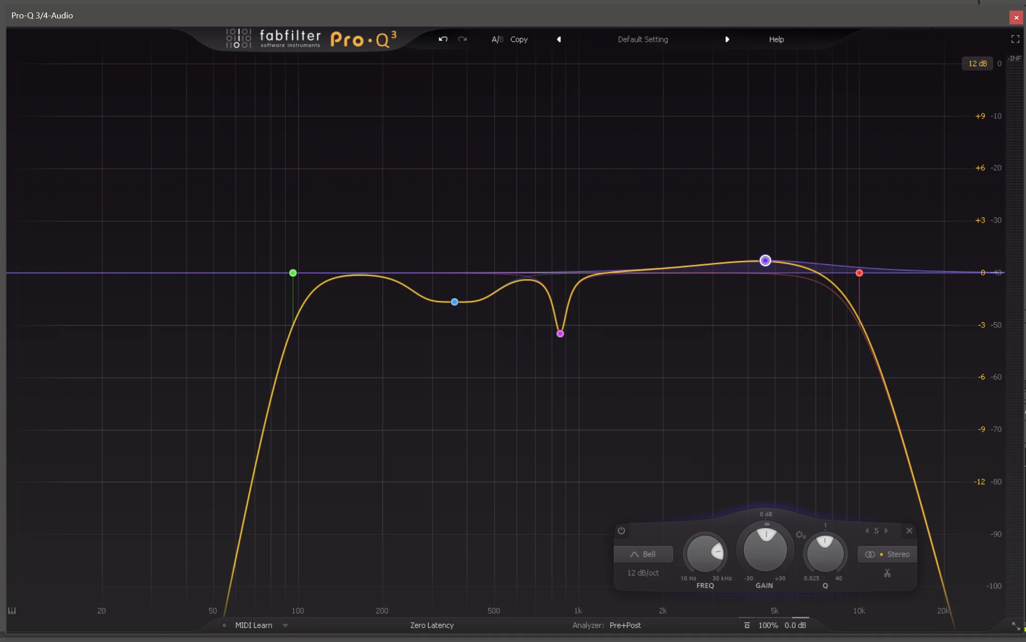Go to the previous band arrow
Viewport: 1026px width, 642px height.
(x=867, y=531)
